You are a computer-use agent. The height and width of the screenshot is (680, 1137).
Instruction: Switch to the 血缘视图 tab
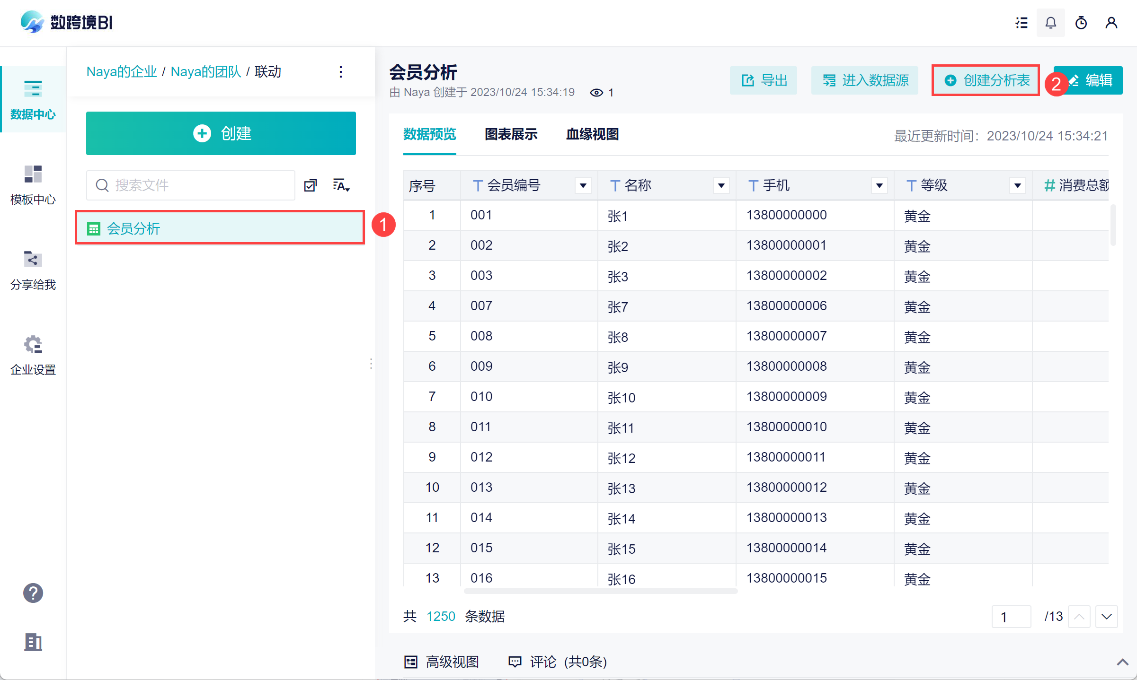pyautogui.click(x=592, y=134)
